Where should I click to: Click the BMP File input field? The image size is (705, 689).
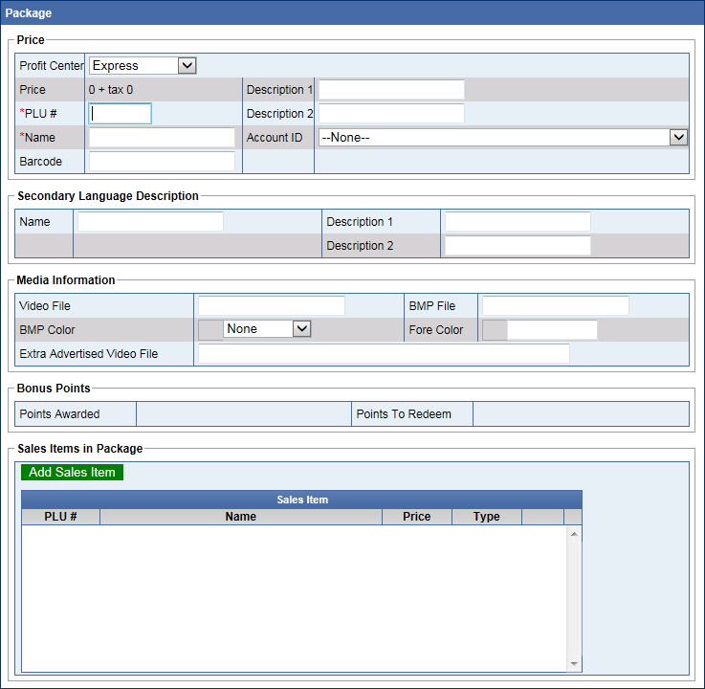[x=556, y=306]
